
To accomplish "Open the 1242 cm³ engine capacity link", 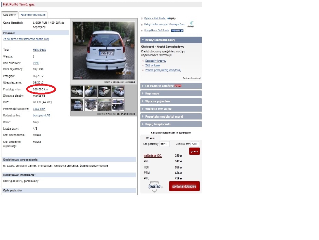I will 39,109.
